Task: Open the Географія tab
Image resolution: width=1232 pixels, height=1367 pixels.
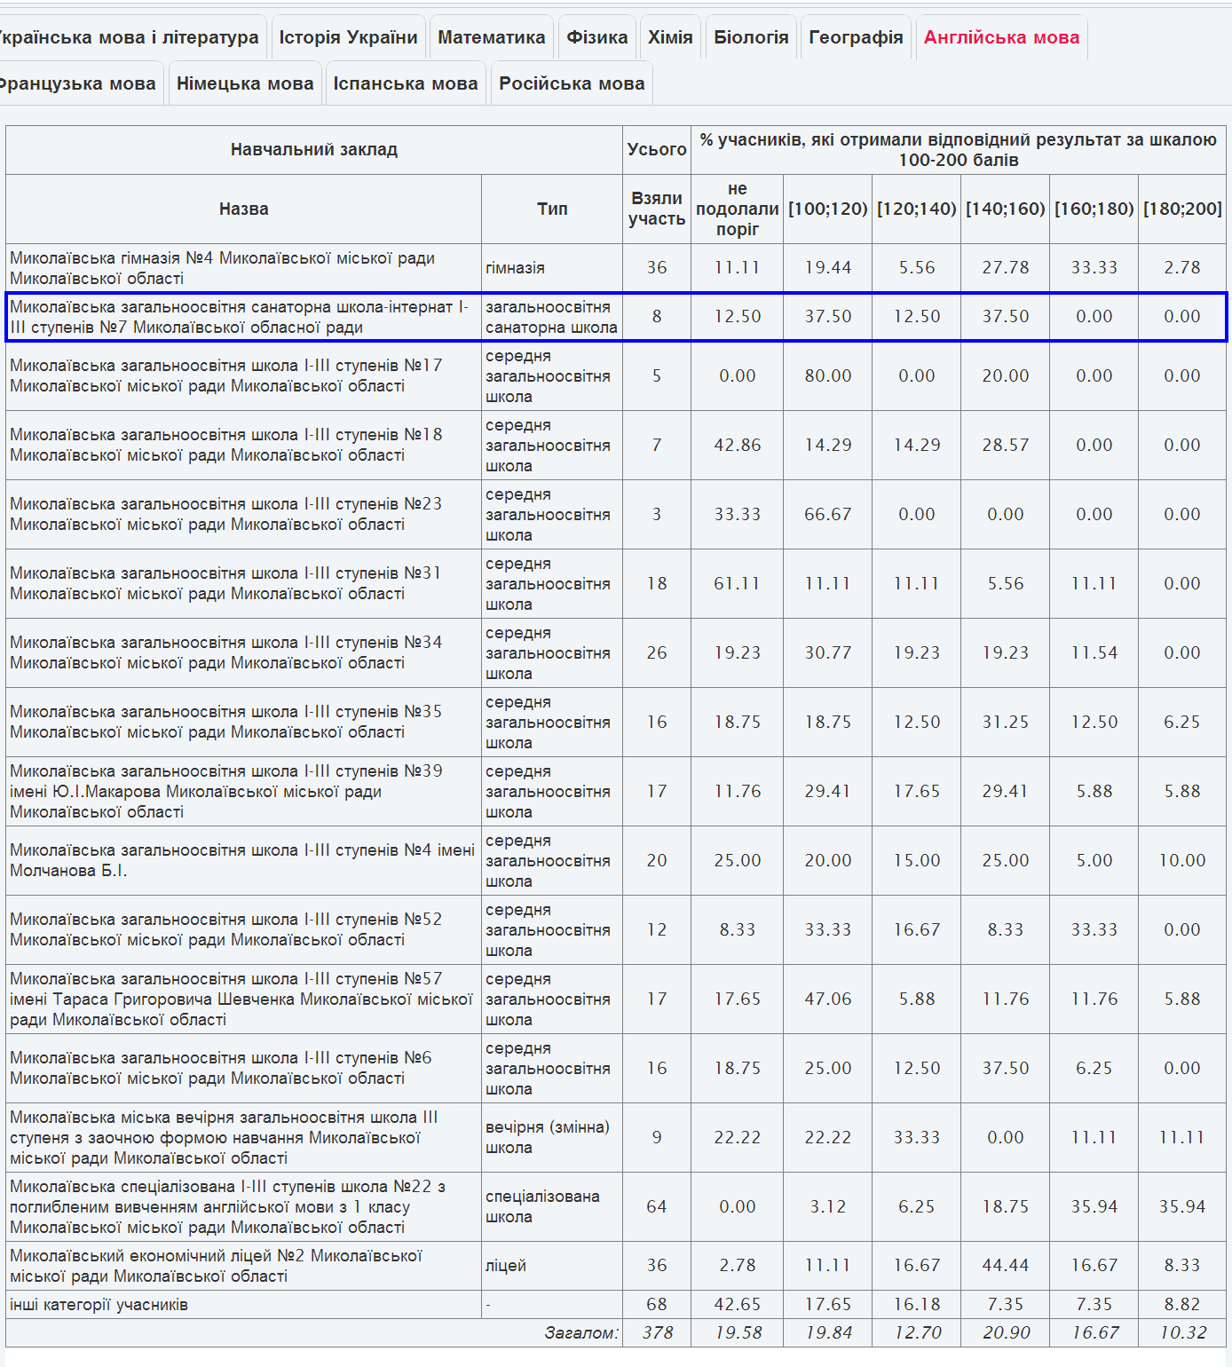Action: click(856, 37)
